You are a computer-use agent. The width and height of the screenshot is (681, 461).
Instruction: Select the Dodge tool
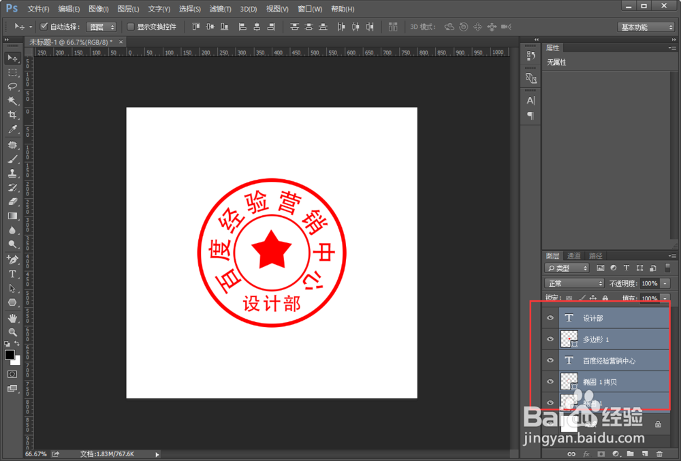tap(12, 244)
